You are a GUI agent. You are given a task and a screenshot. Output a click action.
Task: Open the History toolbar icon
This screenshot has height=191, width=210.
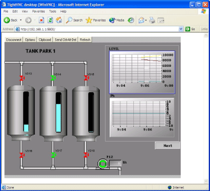(131, 20)
